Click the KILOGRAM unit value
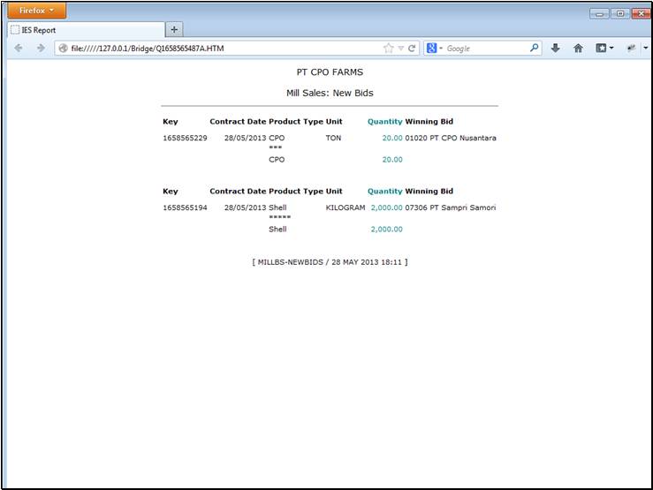Viewport: 653px width, 490px height. 345,207
